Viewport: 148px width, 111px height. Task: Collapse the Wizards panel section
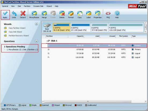36,24
